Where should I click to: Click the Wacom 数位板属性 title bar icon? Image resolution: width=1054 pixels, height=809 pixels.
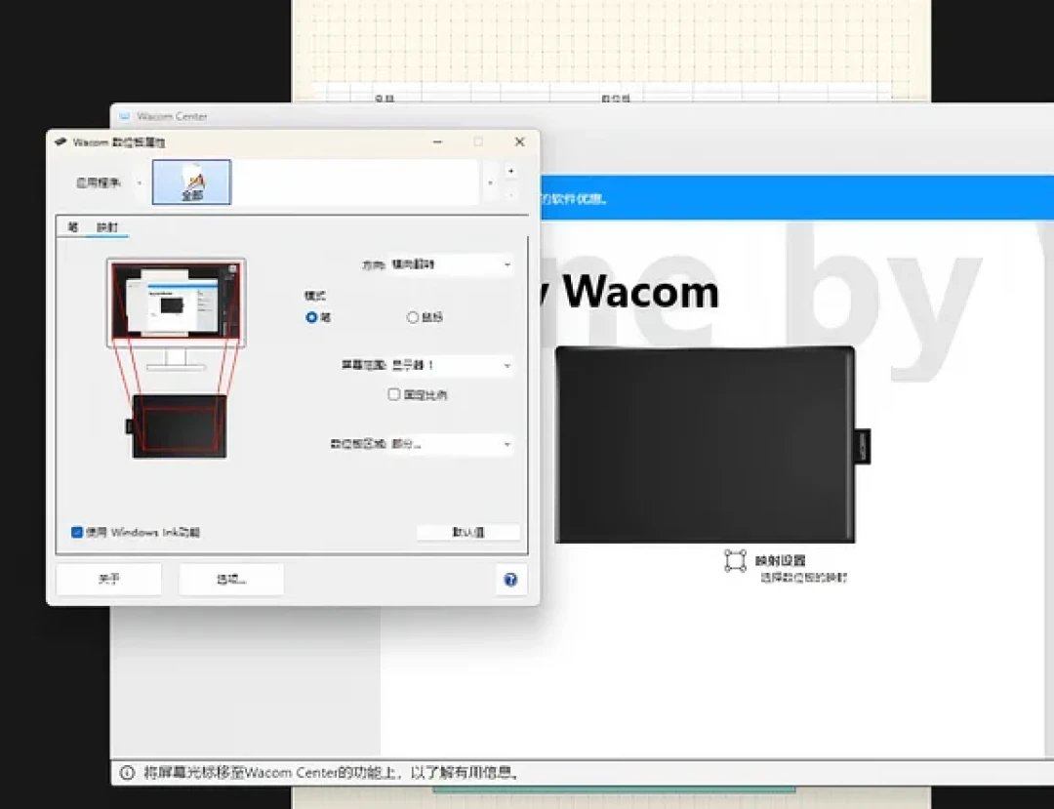[61, 142]
